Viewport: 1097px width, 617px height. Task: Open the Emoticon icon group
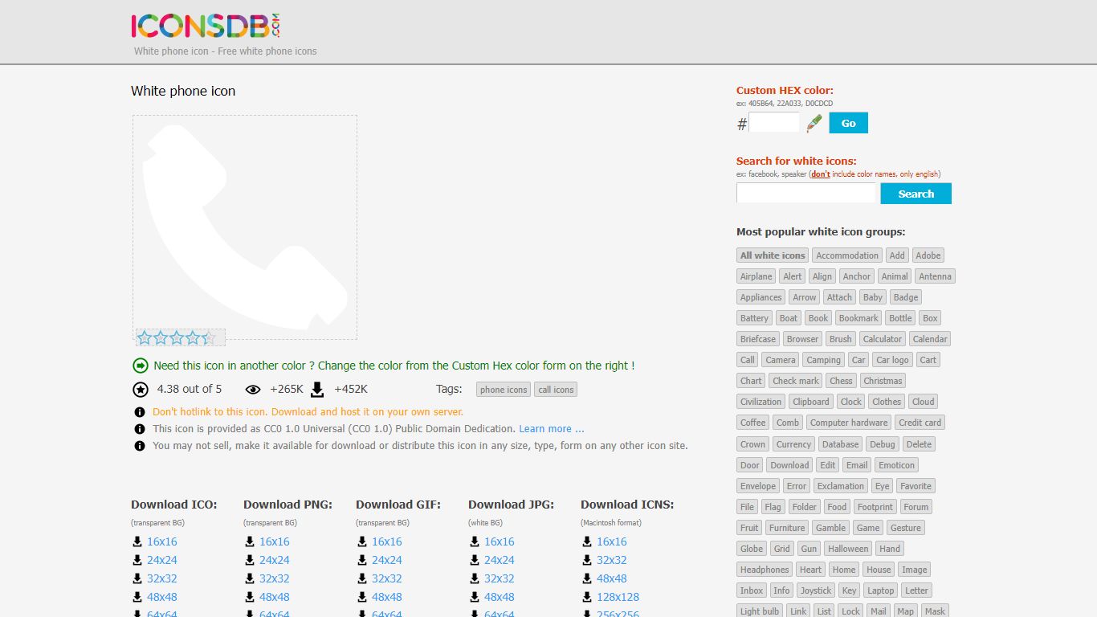[x=896, y=465]
